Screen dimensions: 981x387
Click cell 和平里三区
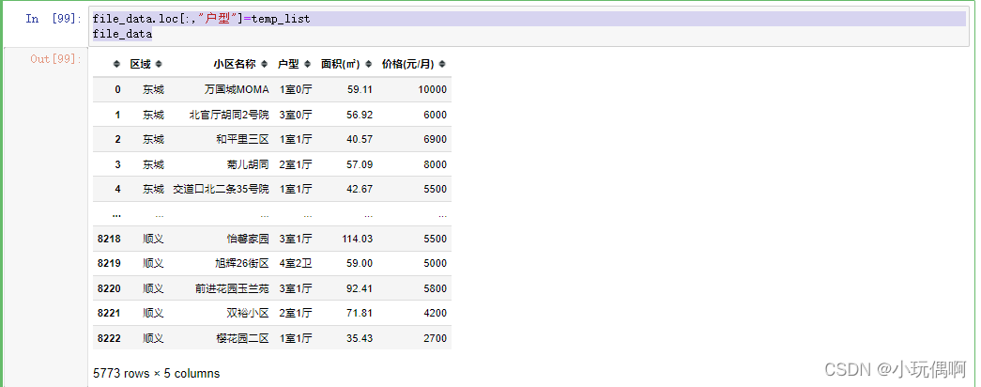243,139
